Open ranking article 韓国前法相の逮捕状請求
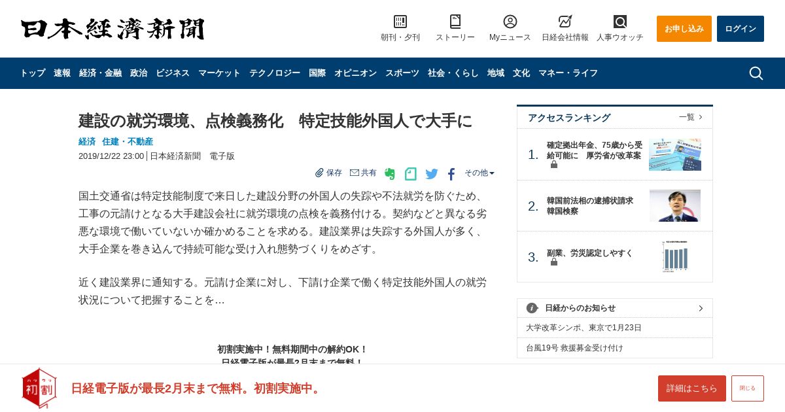This screenshot has width=785, height=412. [590, 206]
